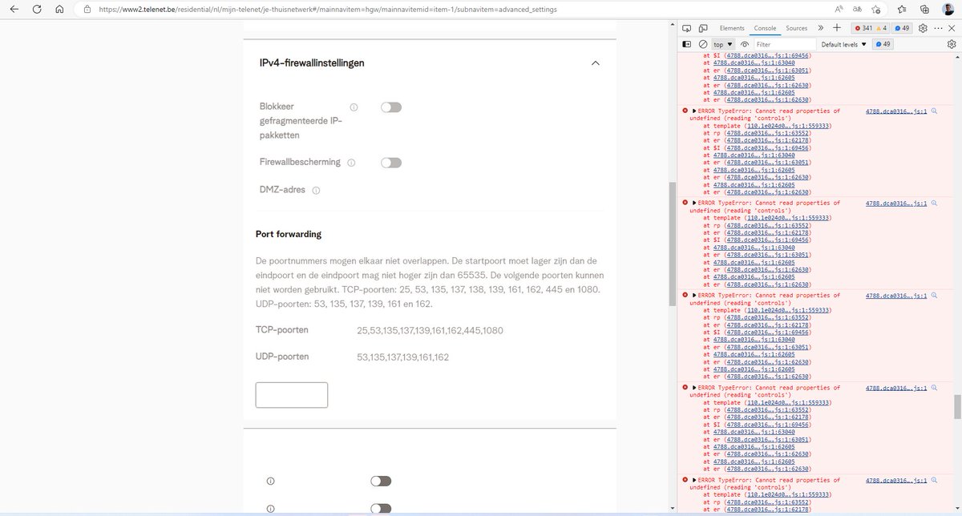Clear the console
Image resolution: width=962 pixels, height=516 pixels.
click(703, 45)
